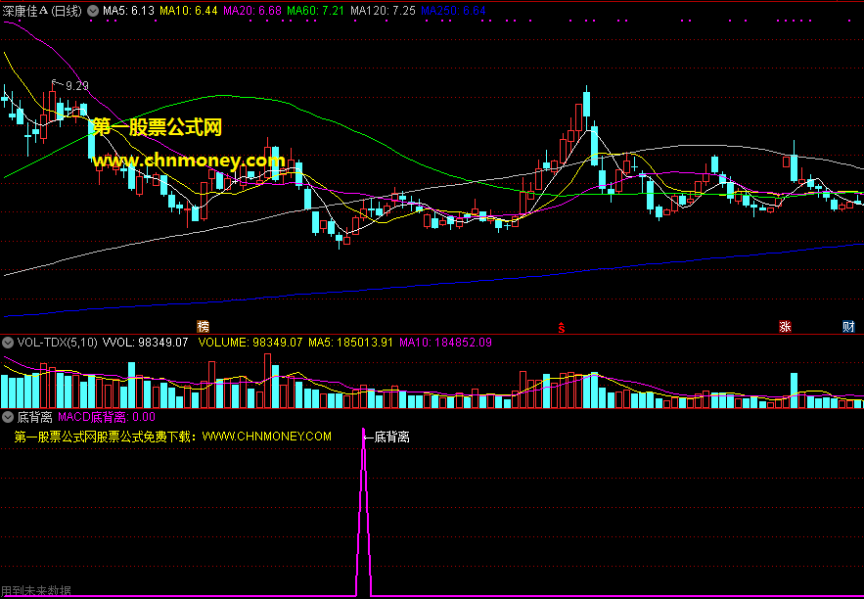Click the volume MA5: 185013.91 readout
Screen dimensions: 864x599
[350, 343]
